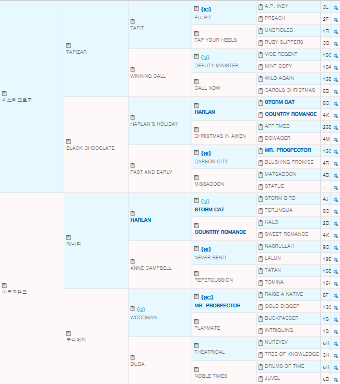Open the clipboard icon above WINNING CALL
The width and height of the screenshot is (340, 384).
[133, 69]
